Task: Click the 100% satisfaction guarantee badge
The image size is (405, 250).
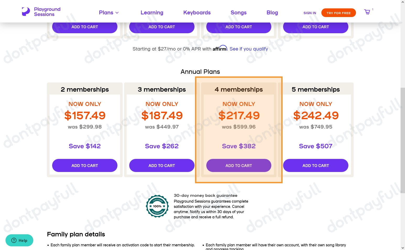Action: pyautogui.click(x=157, y=206)
